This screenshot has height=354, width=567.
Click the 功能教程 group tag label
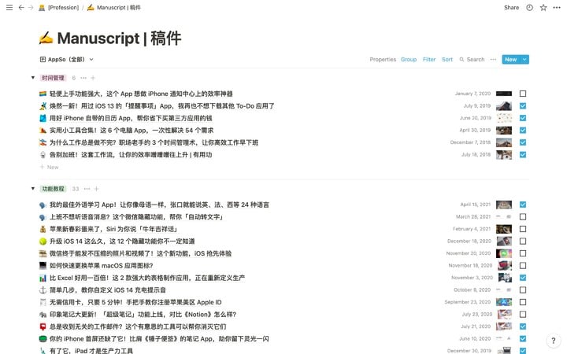(53, 189)
